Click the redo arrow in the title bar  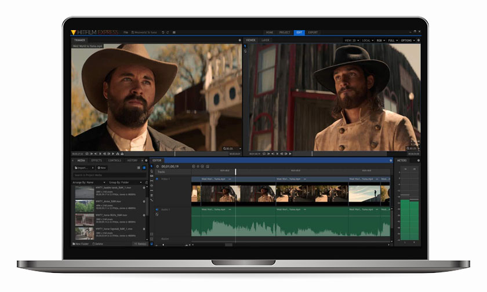(168, 32)
